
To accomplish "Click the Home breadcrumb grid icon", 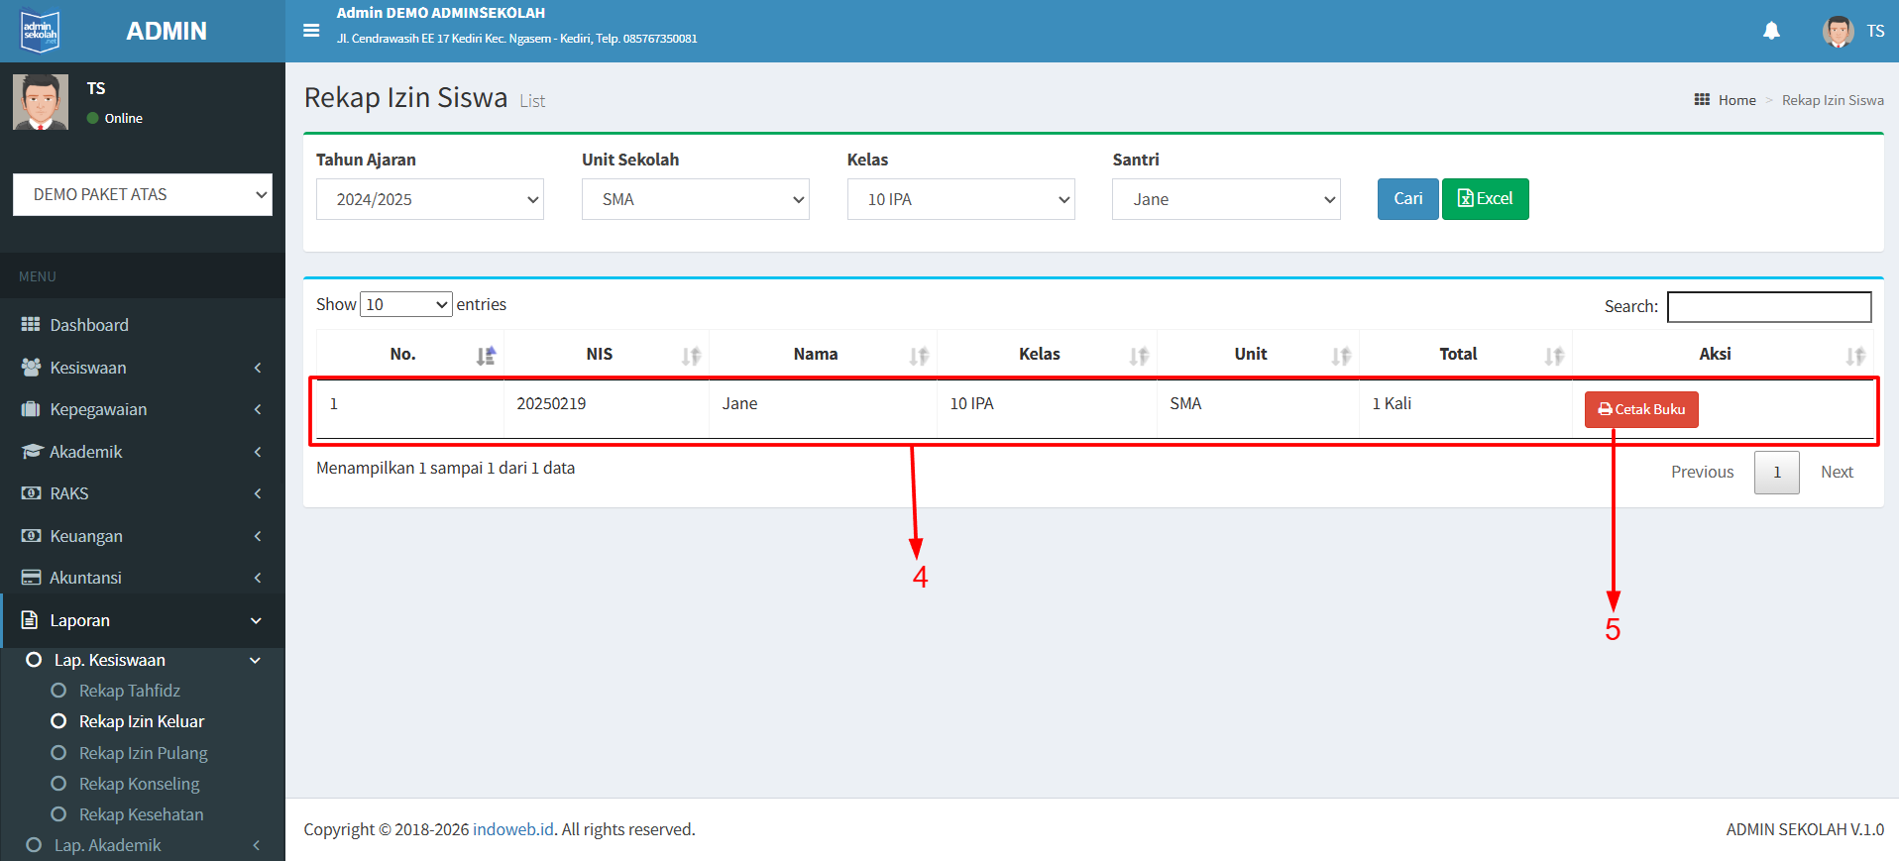I will coord(1702,100).
